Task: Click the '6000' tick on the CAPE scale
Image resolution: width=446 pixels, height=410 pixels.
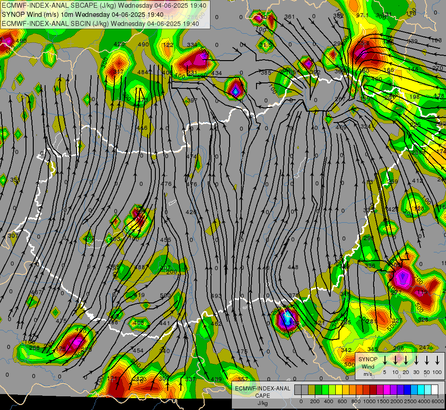Action: [438, 401]
